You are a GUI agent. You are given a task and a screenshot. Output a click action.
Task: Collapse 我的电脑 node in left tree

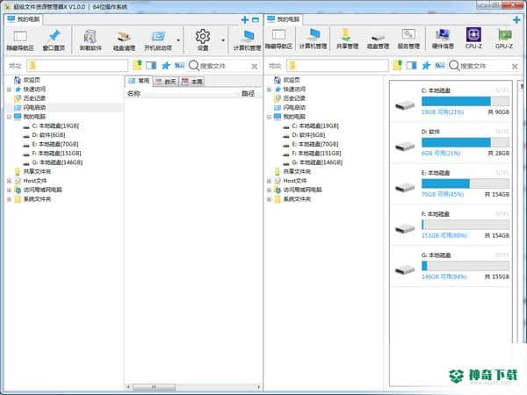[x=9, y=117]
